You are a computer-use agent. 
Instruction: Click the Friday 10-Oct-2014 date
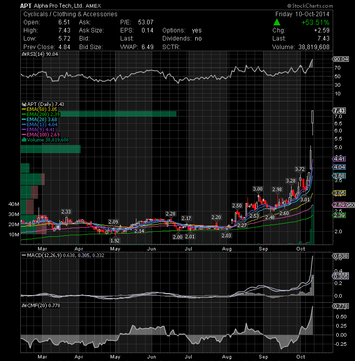coord(302,14)
